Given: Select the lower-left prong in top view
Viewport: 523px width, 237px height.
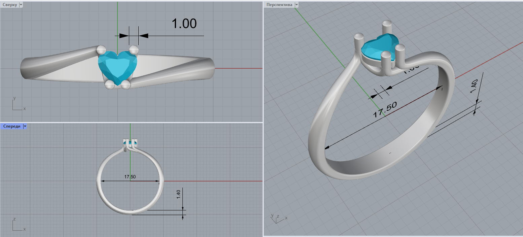Looking at the screenshot, I should (x=109, y=85).
